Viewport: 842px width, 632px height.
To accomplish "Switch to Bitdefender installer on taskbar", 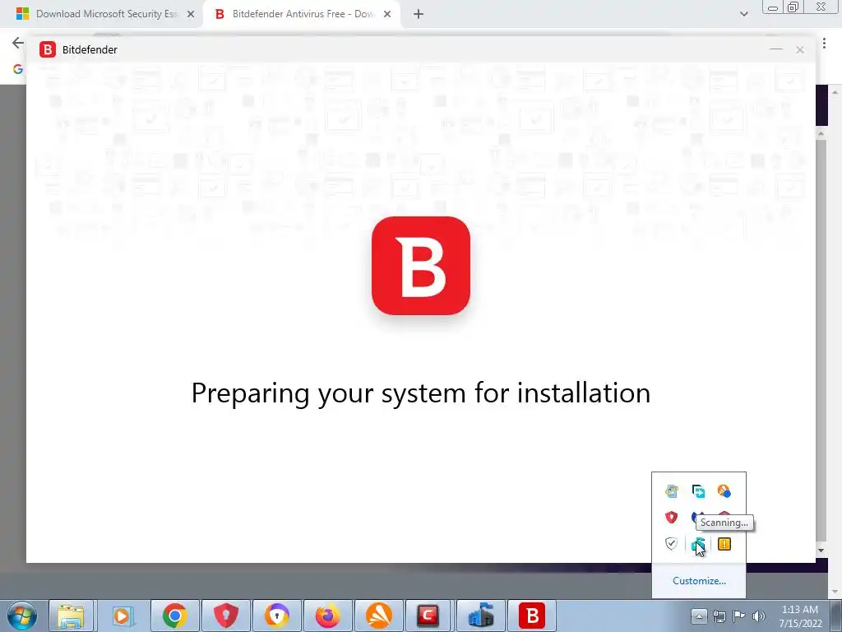I will coord(532,616).
